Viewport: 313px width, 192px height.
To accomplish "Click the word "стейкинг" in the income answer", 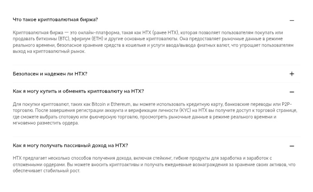I will point(162,158).
